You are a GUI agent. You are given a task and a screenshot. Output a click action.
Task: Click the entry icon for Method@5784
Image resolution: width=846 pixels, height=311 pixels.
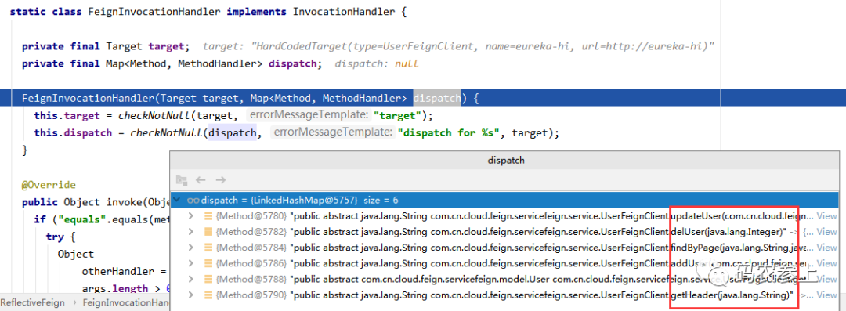point(208,248)
